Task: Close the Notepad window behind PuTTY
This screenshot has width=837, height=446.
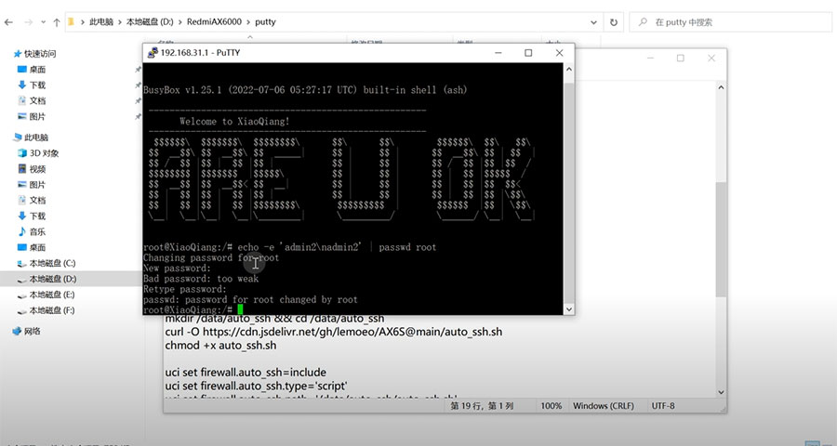Action: click(711, 59)
